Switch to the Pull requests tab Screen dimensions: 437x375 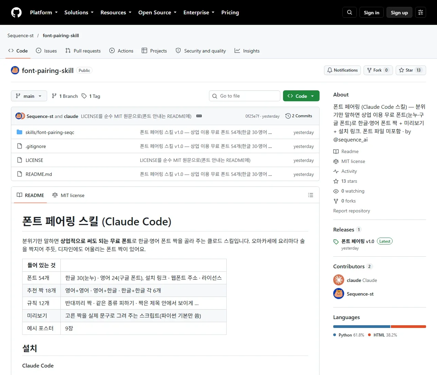click(x=83, y=51)
